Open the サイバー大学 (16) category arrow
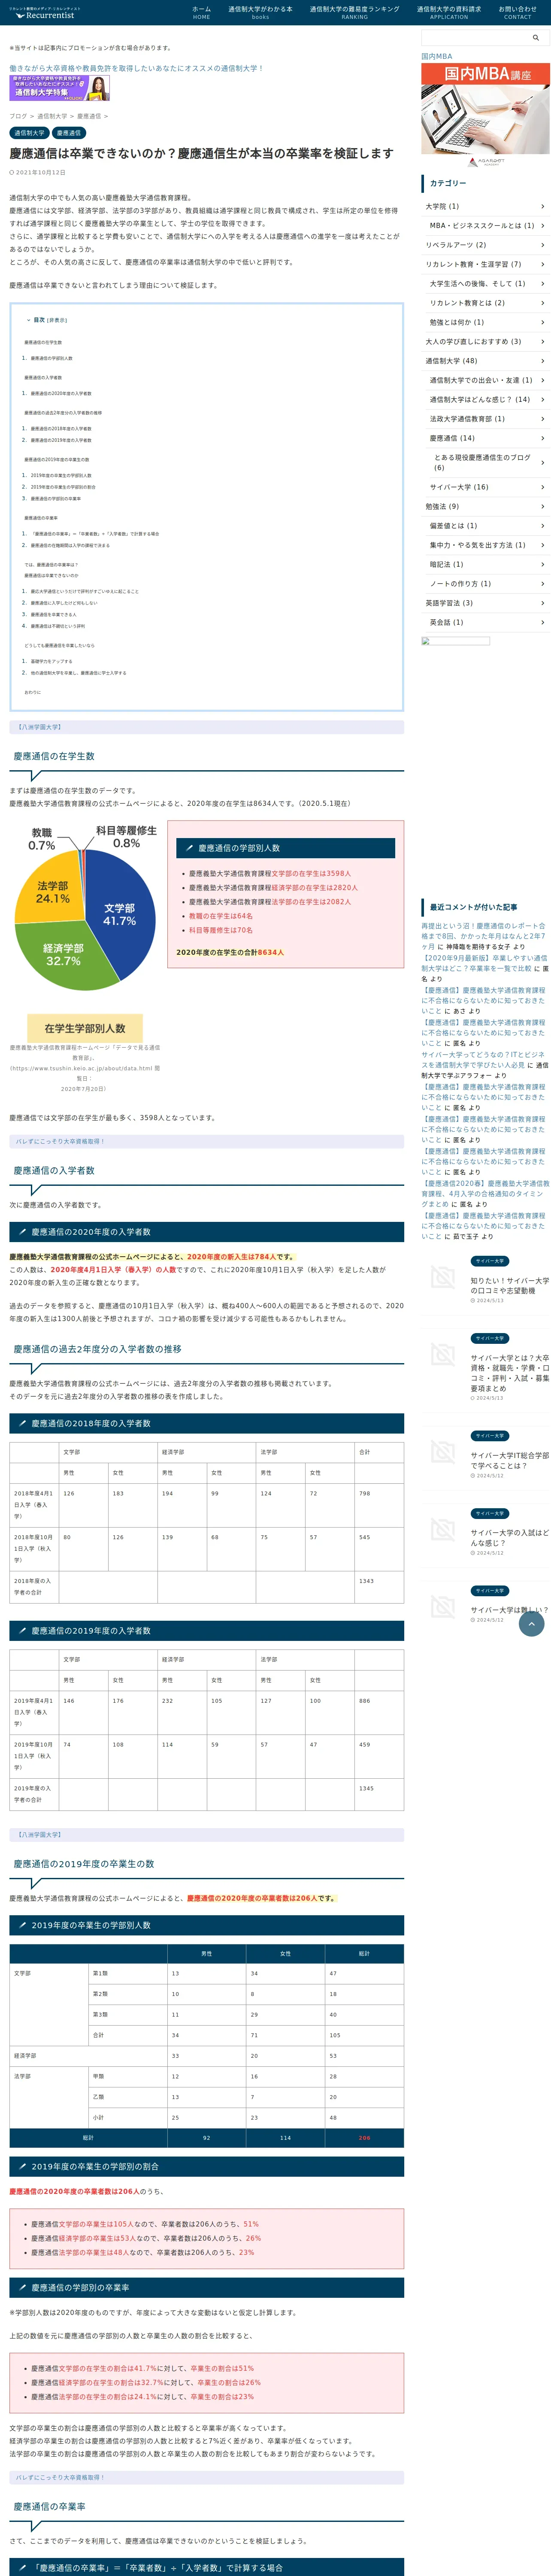The height and width of the screenshot is (2576, 551). click(543, 487)
